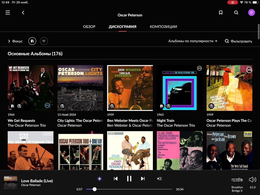
Task: Click Love Ballade (Live) track title
Action: click(37, 181)
